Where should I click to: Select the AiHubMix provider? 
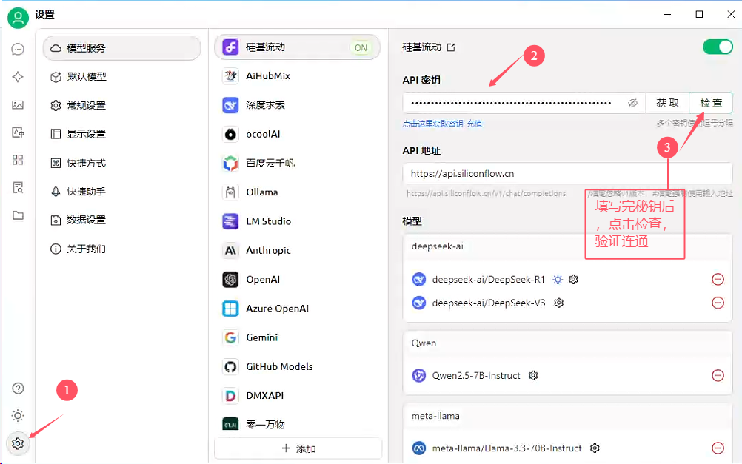298,75
